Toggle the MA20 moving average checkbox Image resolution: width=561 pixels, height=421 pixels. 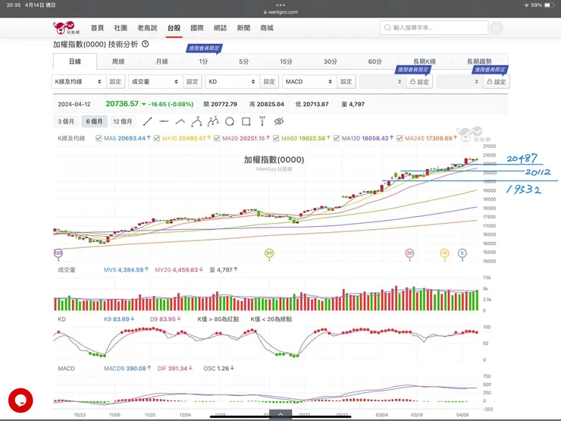tap(217, 138)
